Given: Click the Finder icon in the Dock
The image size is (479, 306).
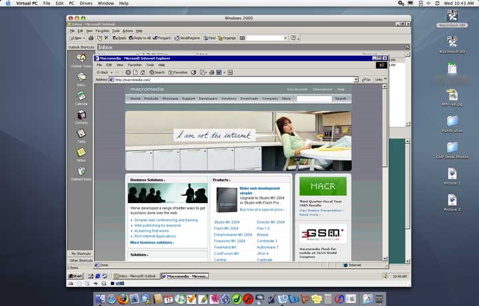Looking at the screenshot, I should (100, 299).
